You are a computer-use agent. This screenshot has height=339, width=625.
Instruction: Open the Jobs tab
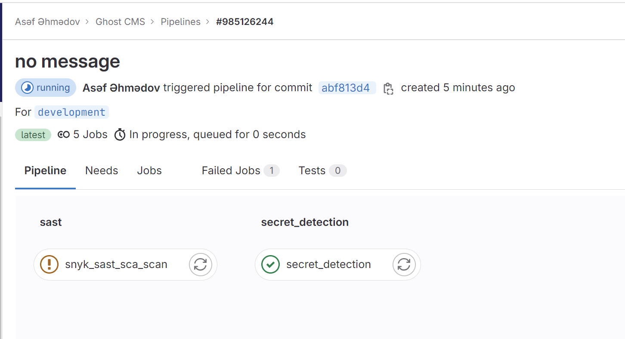pyautogui.click(x=149, y=171)
